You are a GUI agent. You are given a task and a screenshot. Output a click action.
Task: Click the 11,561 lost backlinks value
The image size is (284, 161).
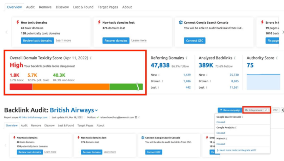[x=234, y=87]
